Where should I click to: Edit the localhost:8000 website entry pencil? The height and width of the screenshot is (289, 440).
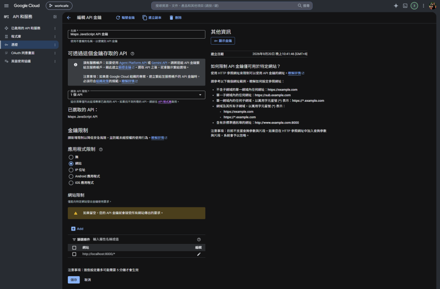199,254
